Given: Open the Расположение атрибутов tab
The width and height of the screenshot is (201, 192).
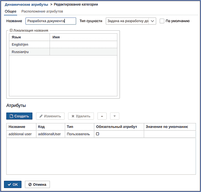Looking at the screenshot, I should 42,12.
